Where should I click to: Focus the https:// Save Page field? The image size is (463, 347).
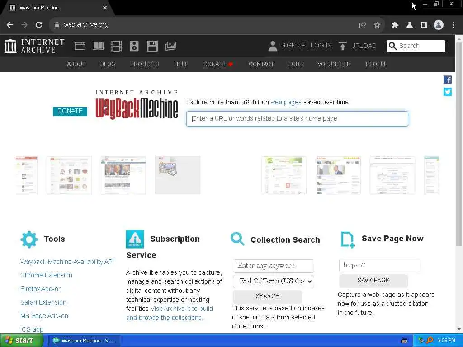[x=380, y=266]
